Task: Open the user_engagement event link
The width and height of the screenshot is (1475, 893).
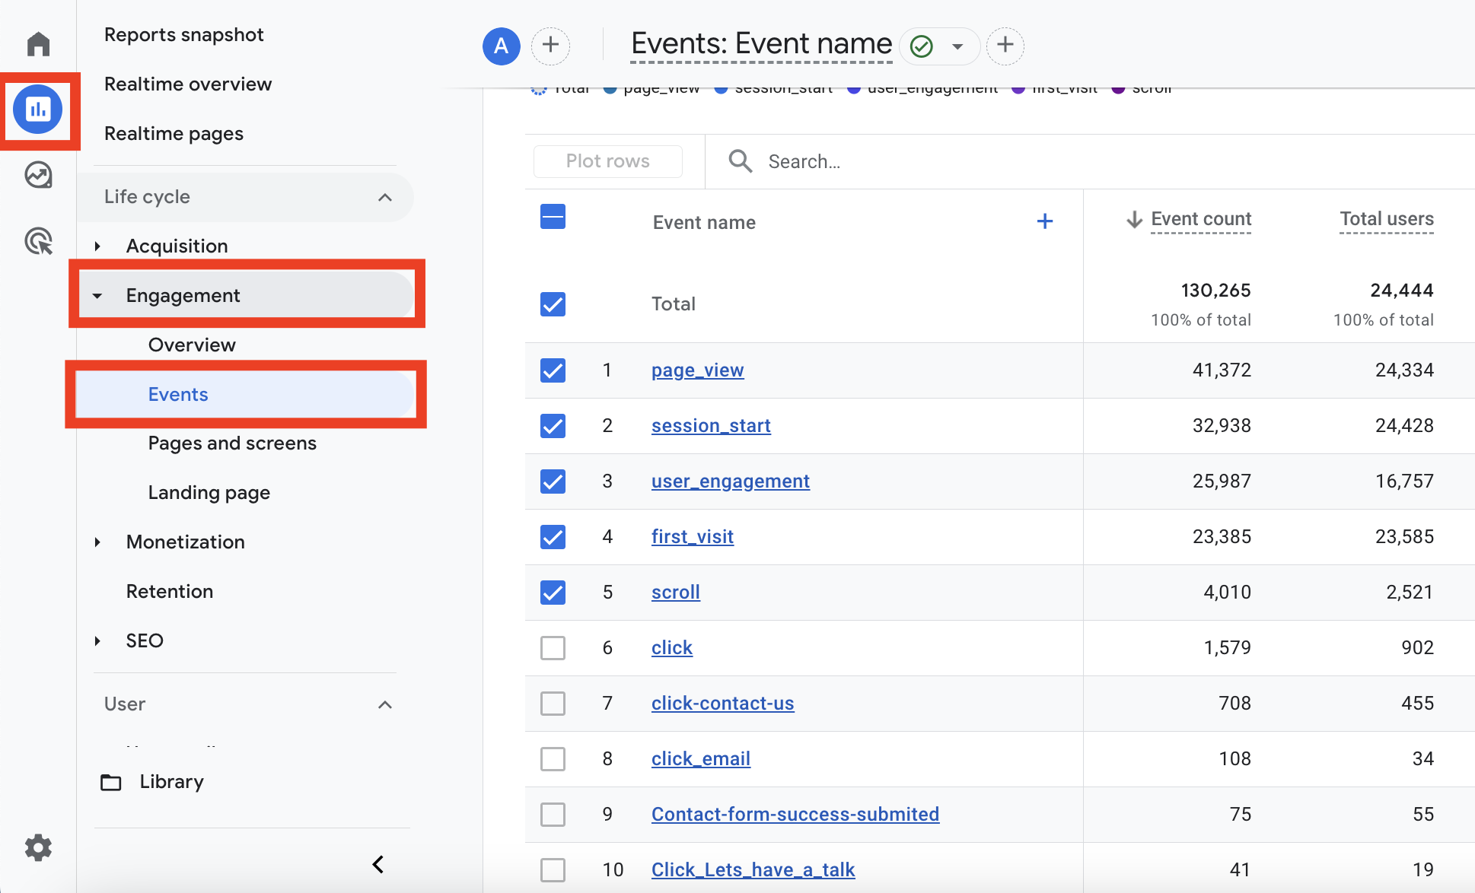Action: tap(731, 481)
